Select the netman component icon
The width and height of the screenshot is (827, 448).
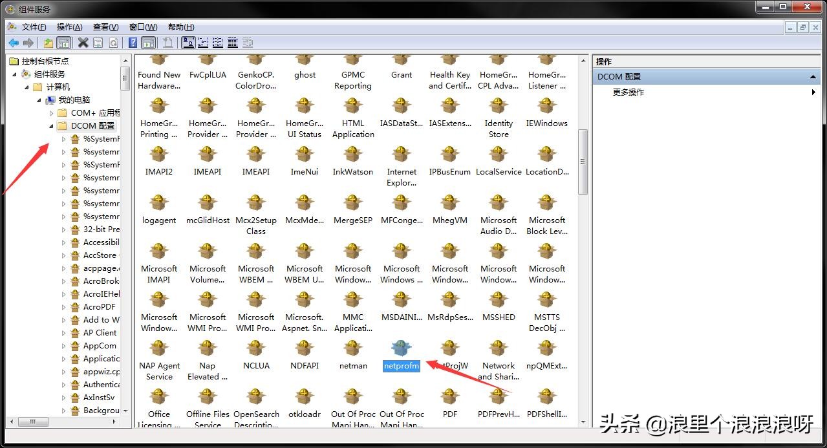tap(353, 349)
